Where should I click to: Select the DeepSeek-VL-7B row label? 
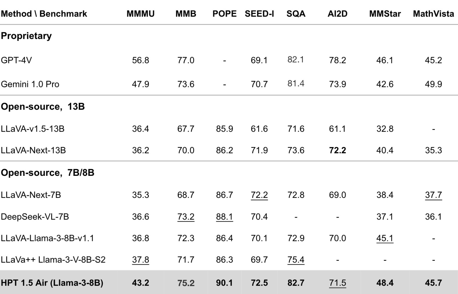click(35, 217)
